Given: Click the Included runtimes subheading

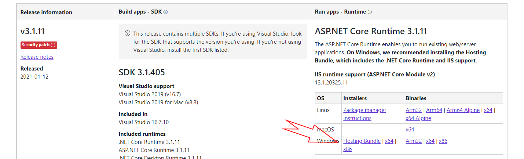Looking at the screenshot, I should (x=142, y=134).
